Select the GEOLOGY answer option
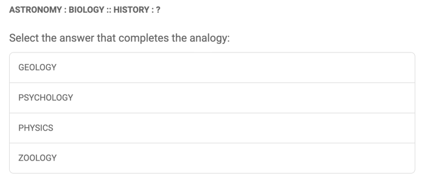432x186 pixels. tap(212, 68)
